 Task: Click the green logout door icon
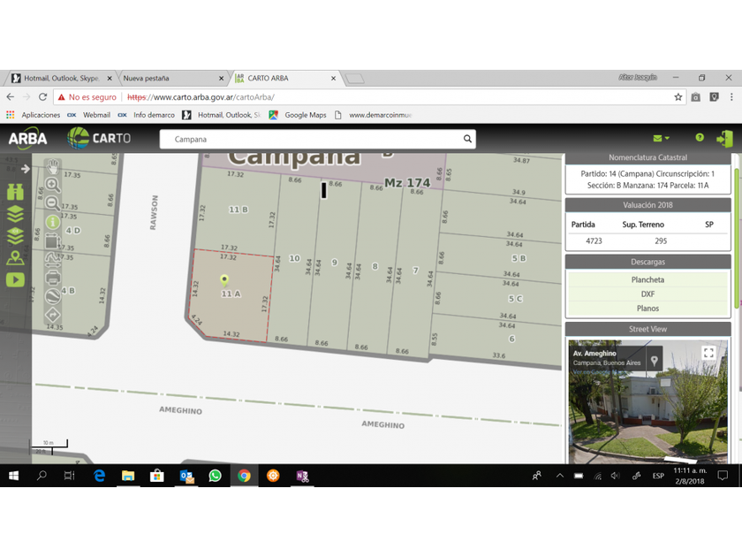coord(724,139)
